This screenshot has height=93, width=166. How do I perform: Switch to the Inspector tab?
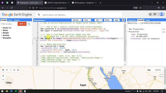(132, 20)
